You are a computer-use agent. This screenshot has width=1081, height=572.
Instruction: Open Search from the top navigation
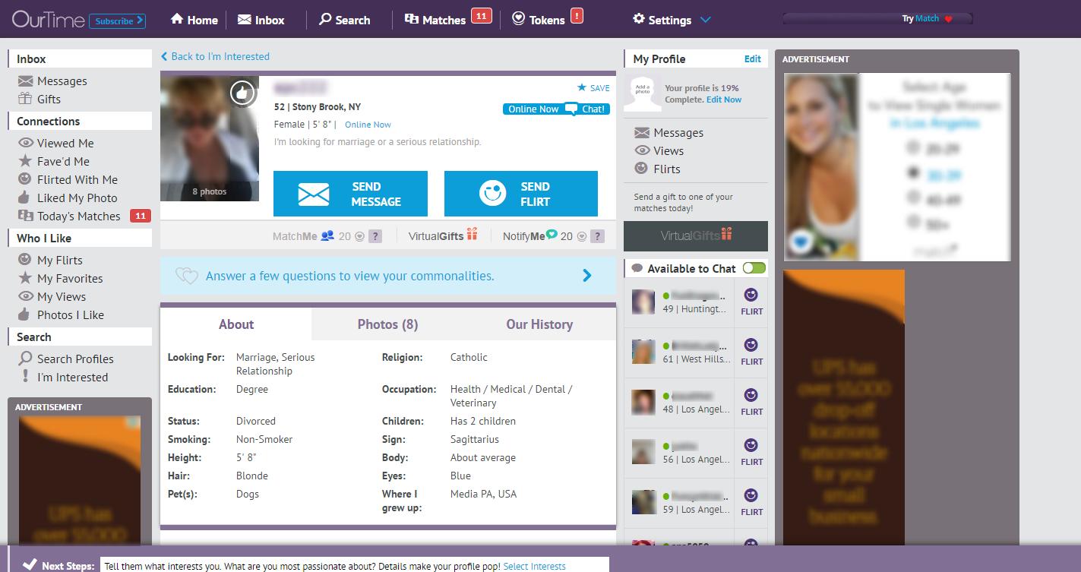pos(344,20)
